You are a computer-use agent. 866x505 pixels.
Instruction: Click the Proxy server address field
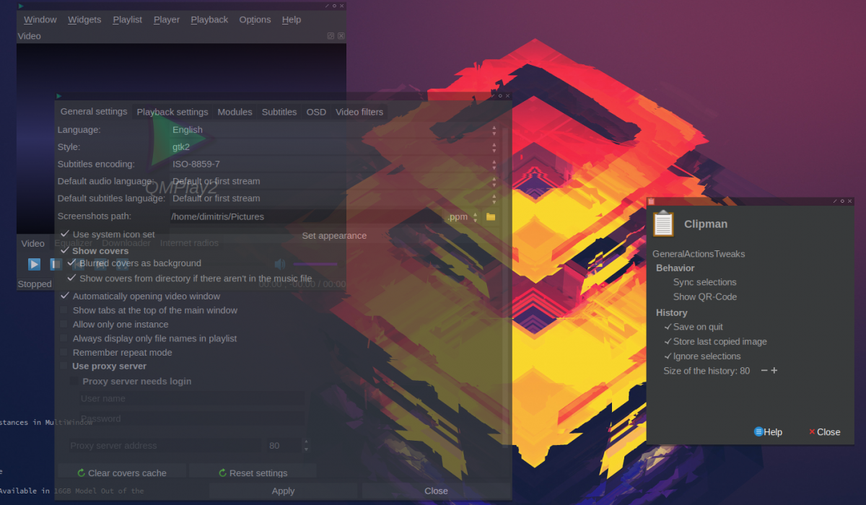tap(164, 446)
